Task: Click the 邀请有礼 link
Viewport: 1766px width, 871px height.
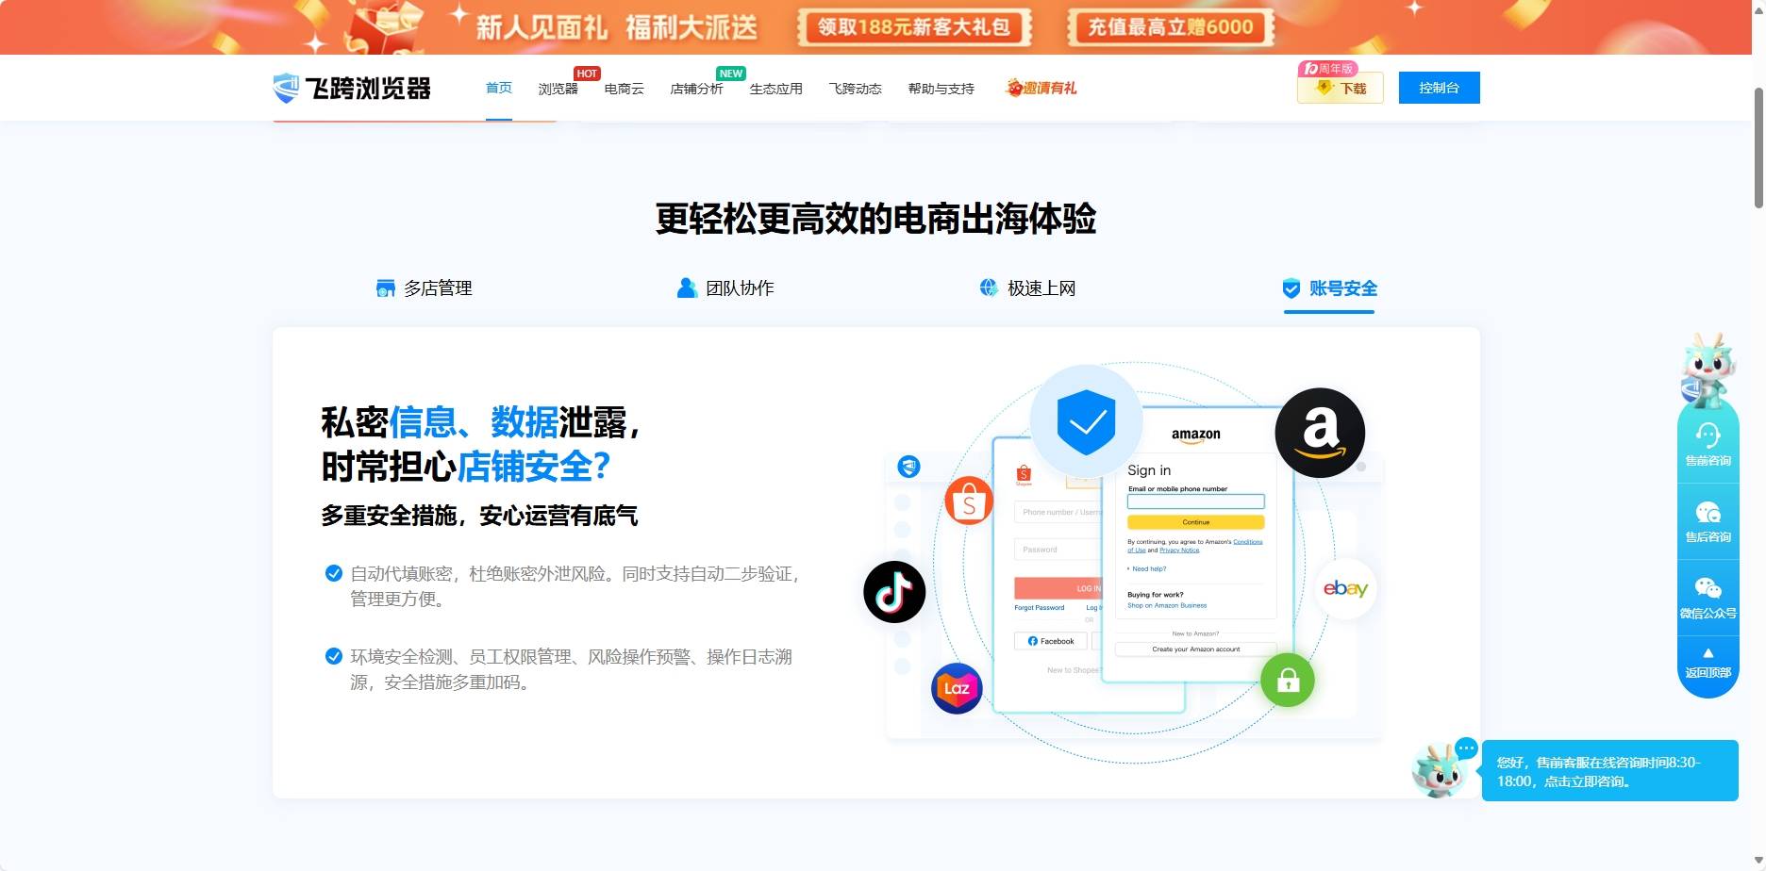Action: (x=1041, y=88)
